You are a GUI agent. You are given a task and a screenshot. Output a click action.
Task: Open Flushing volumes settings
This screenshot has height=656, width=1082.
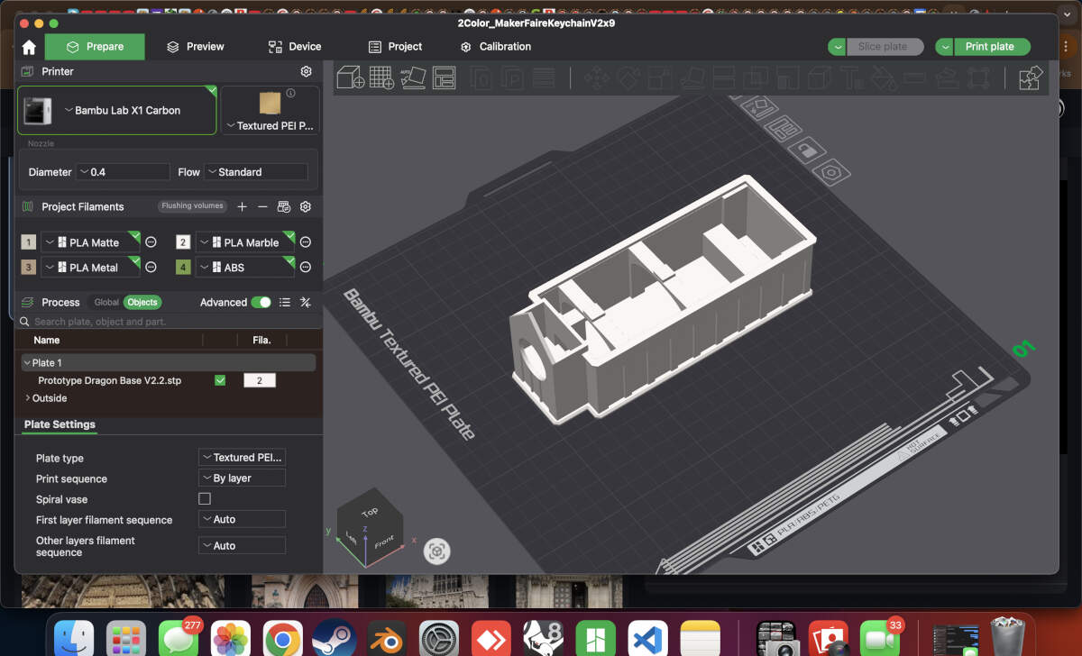pos(192,206)
